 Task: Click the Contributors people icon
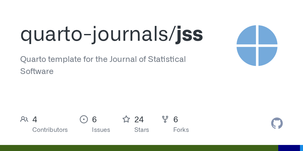[x=24, y=119]
